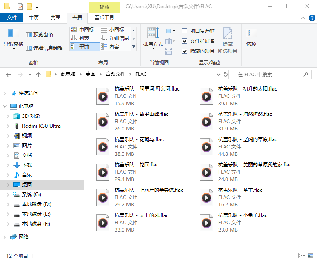Open the File (文件) menu tab

(12, 18)
